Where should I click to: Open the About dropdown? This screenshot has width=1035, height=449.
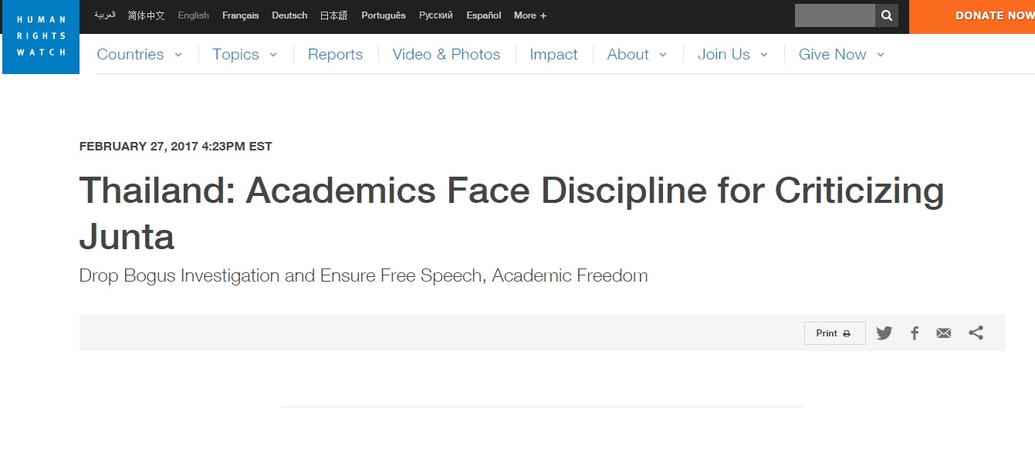pyautogui.click(x=638, y=54)
